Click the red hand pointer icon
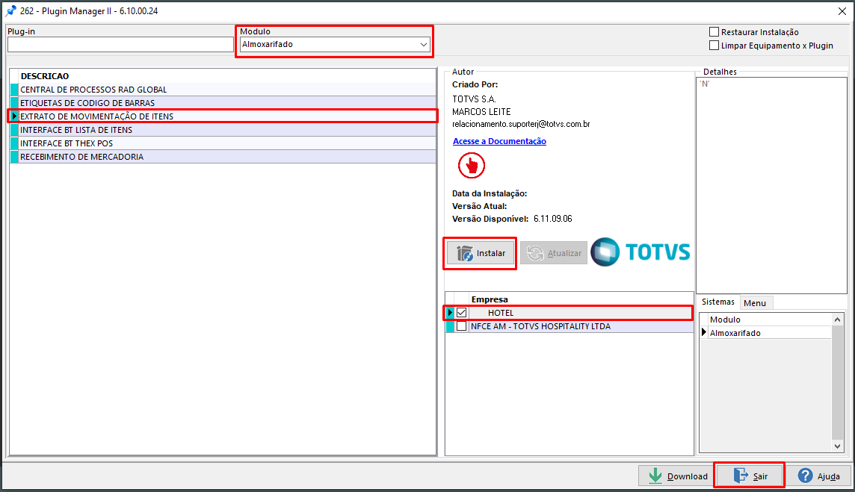855x492 pixels. coord(471,165)
